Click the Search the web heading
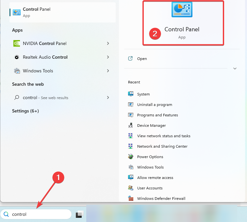 pyautogui.click(x=28, y=84)
